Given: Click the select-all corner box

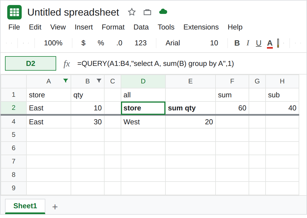Looking at the screenshot, I should [x=14, y=81].
